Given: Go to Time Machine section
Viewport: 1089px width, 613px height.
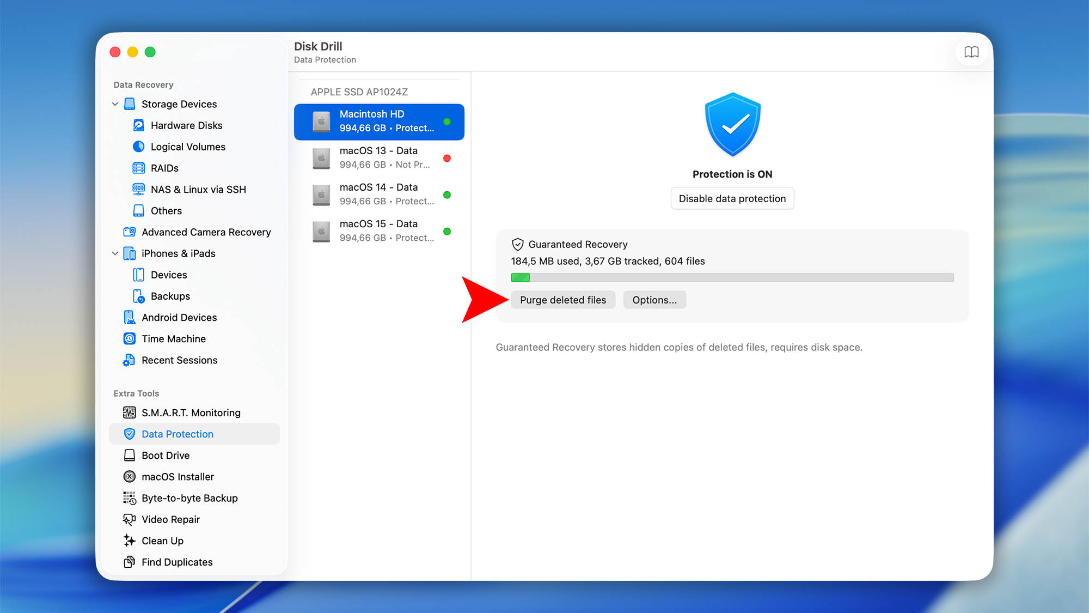Looking at the screenshot, I should click(x=174, y=339).
